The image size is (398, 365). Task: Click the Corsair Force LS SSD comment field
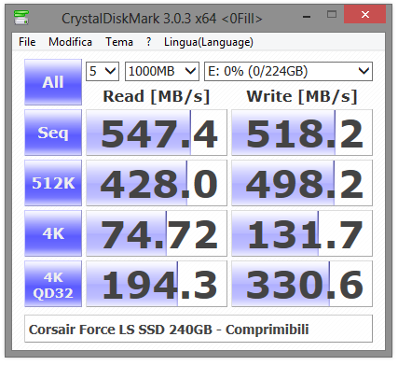pyautogui.click(x=199, y=329)
